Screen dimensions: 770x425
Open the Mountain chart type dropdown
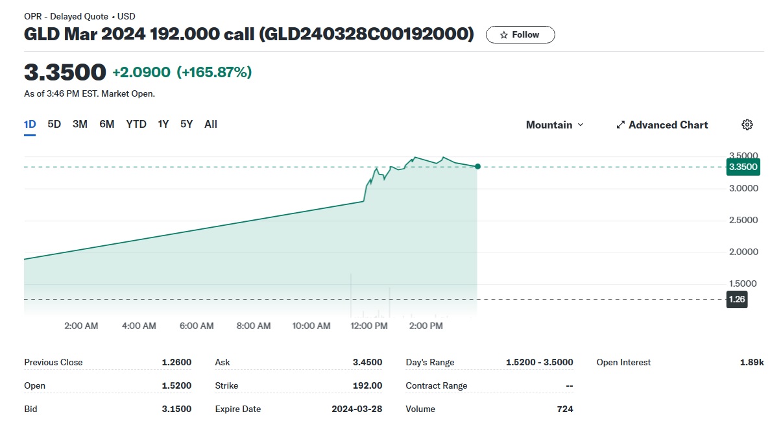point(555,125)
